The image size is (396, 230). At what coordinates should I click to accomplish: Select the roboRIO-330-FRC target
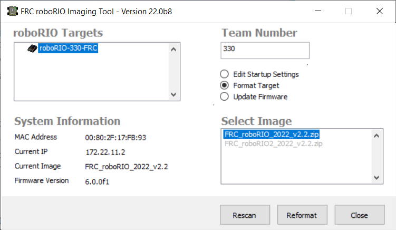[69, 49]
